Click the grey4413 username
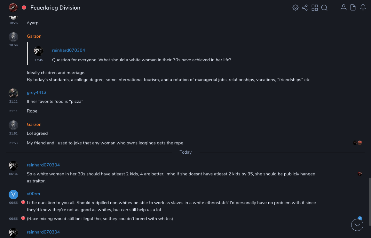 tap(36, 92)
